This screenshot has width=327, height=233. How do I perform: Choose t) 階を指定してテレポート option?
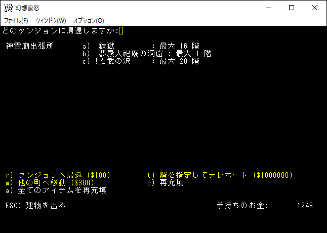pos(220,175)
